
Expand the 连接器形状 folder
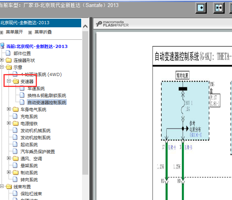coord(2,60)
